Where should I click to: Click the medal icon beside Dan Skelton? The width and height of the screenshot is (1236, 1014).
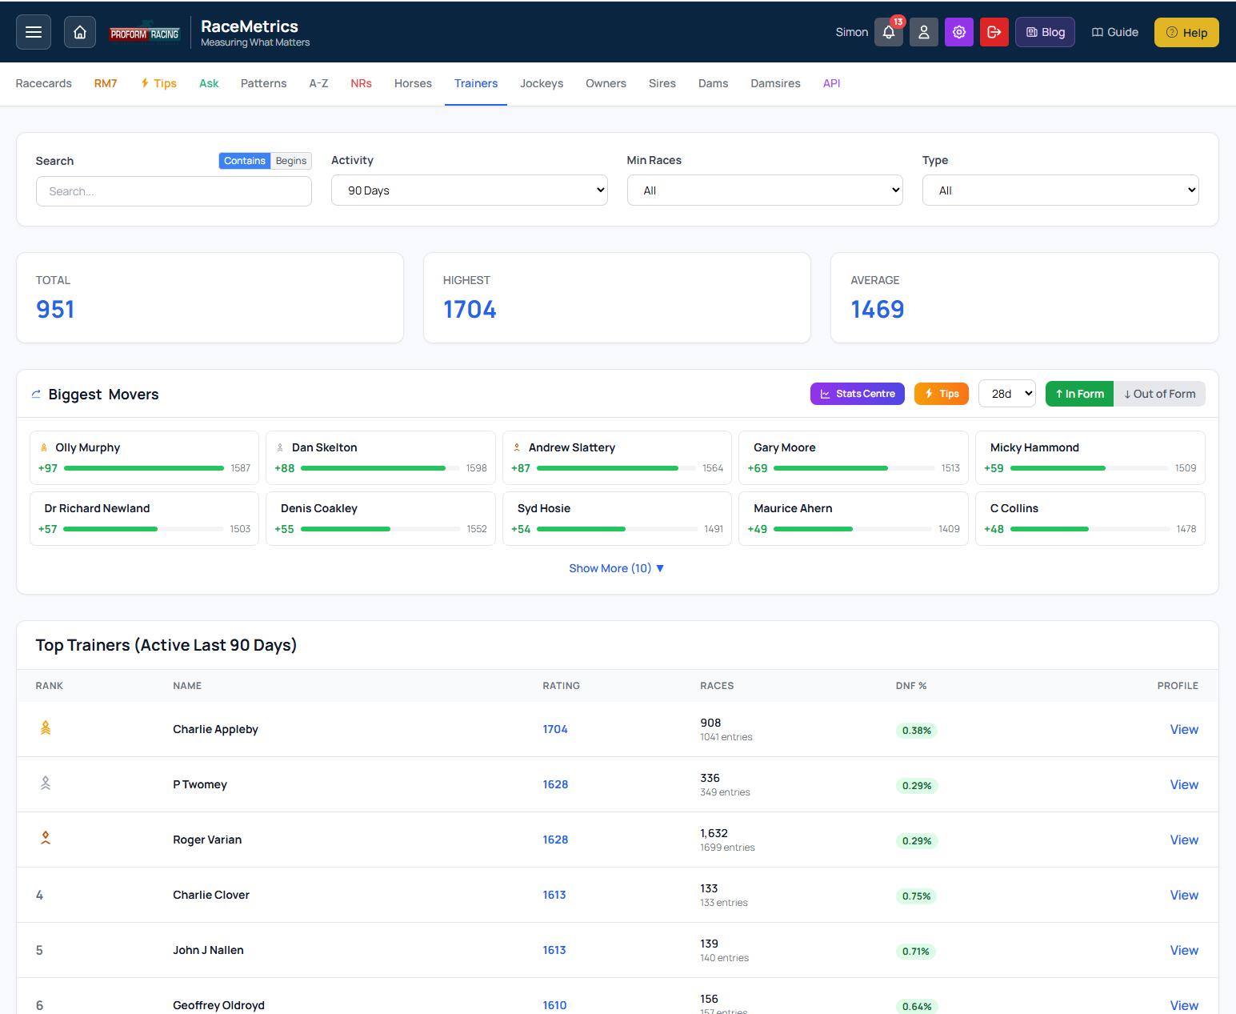click(280, 448)
